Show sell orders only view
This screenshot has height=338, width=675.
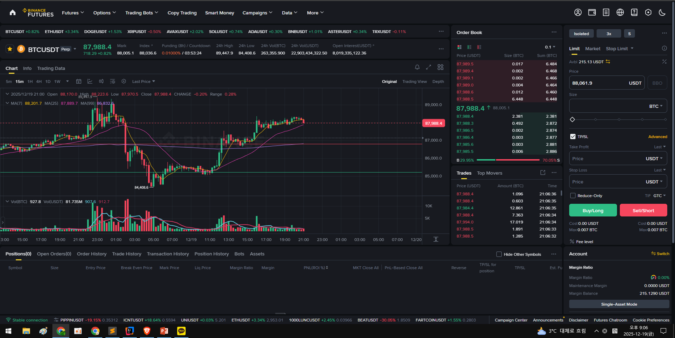(x=479, y=47)
